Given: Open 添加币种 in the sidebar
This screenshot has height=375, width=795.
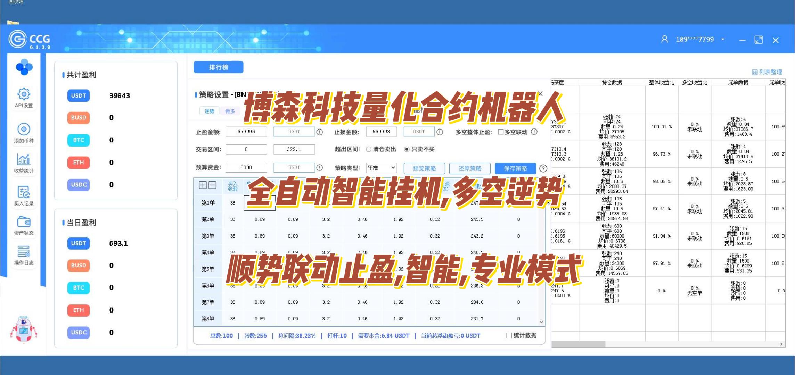Looking at the screenshot, I should [x=24, y=133].
